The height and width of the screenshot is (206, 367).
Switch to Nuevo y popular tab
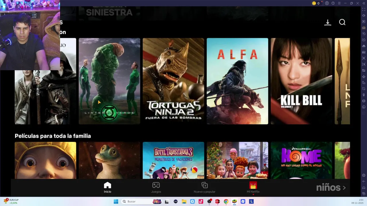(x=204, y=187)
